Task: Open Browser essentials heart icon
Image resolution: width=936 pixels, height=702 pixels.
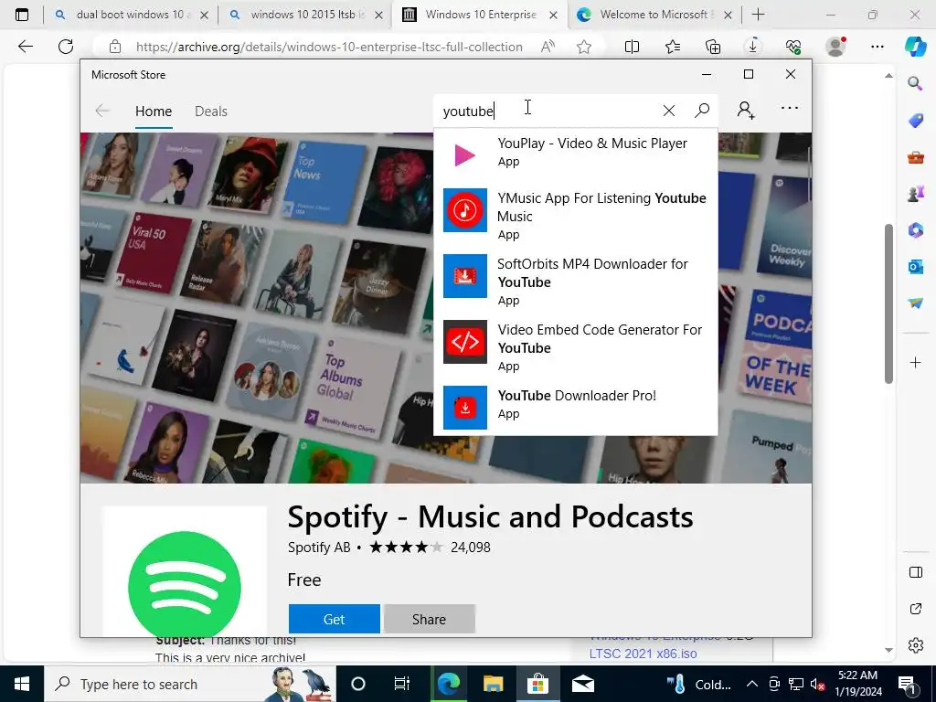Action: click(x=792, y=47)
